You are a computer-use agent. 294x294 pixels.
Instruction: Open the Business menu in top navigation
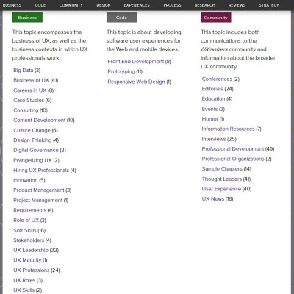point(12,5)
